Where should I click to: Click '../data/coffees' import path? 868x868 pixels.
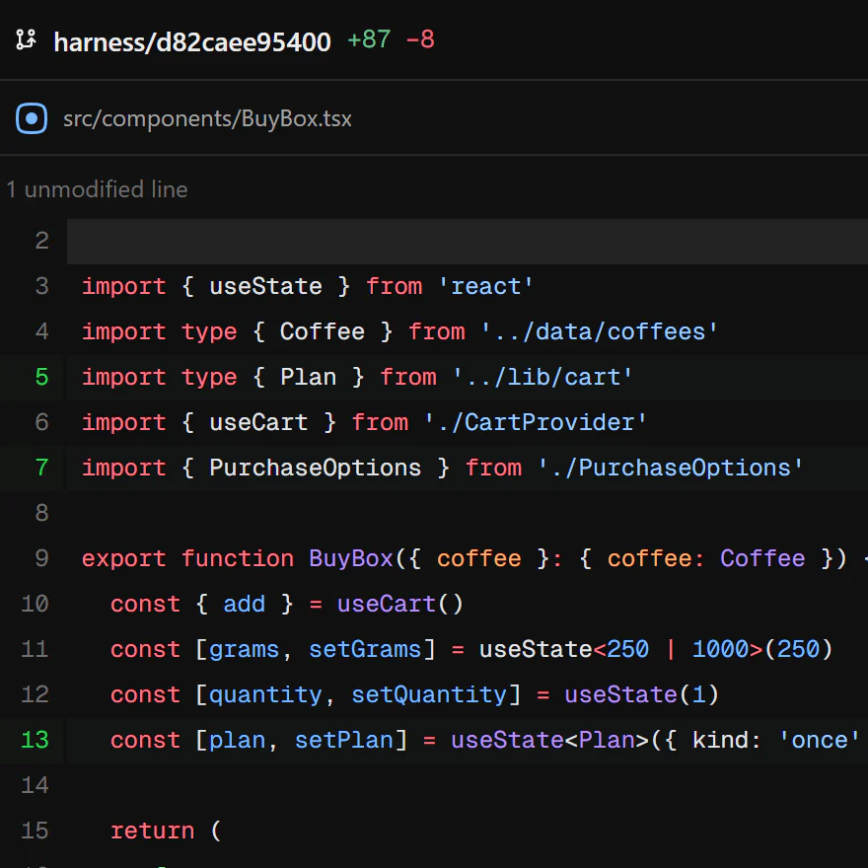(599, 331)
